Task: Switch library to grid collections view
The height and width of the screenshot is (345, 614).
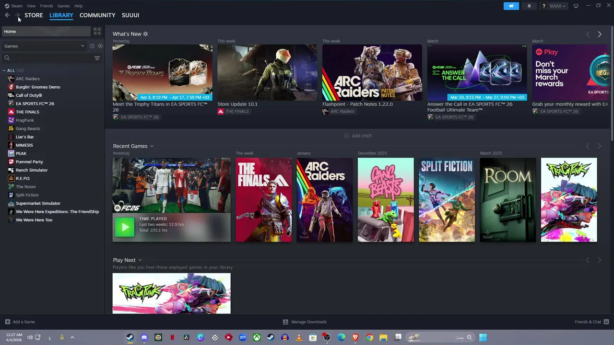Action: pos(97,32)
